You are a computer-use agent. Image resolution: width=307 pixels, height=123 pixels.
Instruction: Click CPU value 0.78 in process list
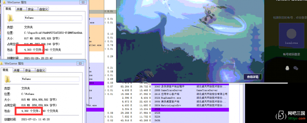point(110,45)
